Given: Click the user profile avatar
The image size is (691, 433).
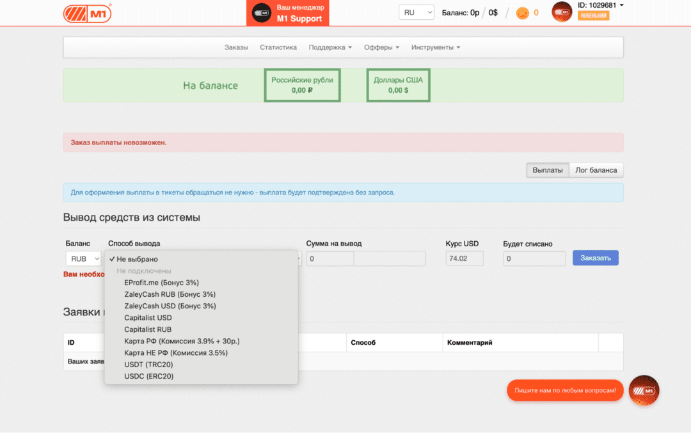Looking at the screenshot, I should (x=562, y=12).
